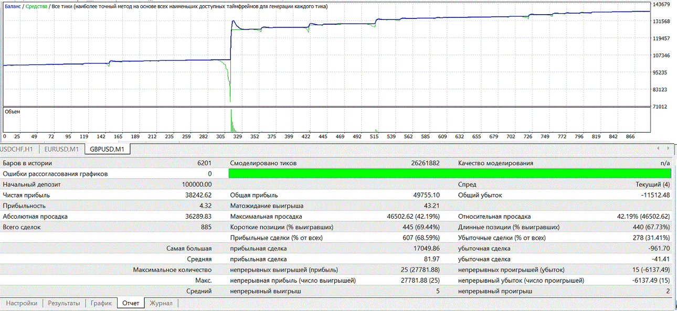Click the spread value 'Текущий (4)'
The height and width of the screenshot is (311, 677).
coord(653,185)
